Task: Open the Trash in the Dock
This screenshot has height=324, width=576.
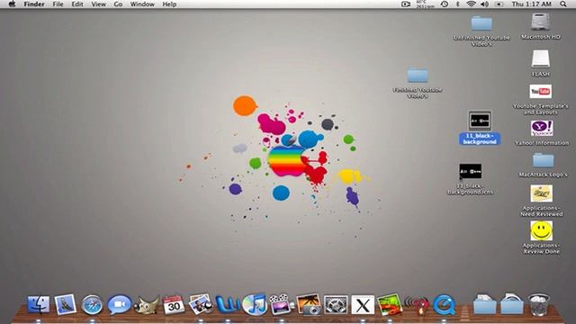Action: (538, 304)
